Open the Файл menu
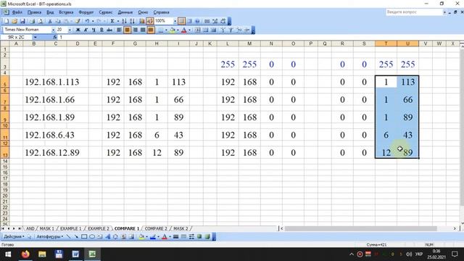Viewport: 464px width, 261px height. pos(17,12)
